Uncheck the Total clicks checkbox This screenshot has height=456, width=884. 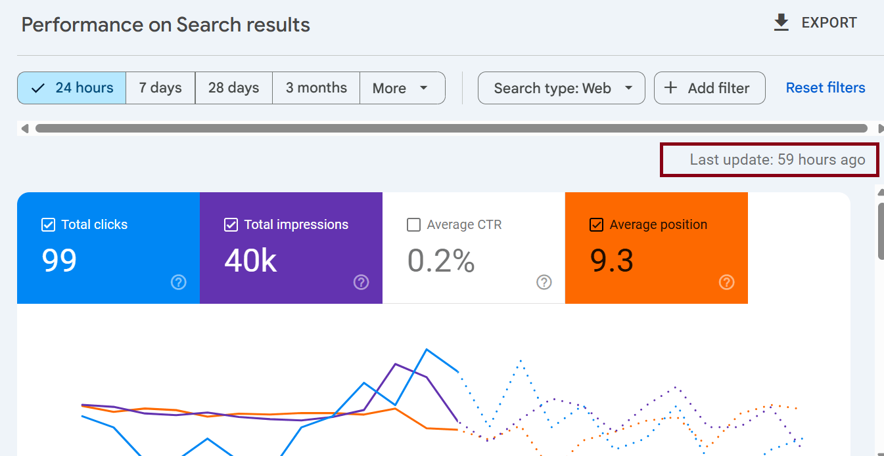[x=48, y=224]
